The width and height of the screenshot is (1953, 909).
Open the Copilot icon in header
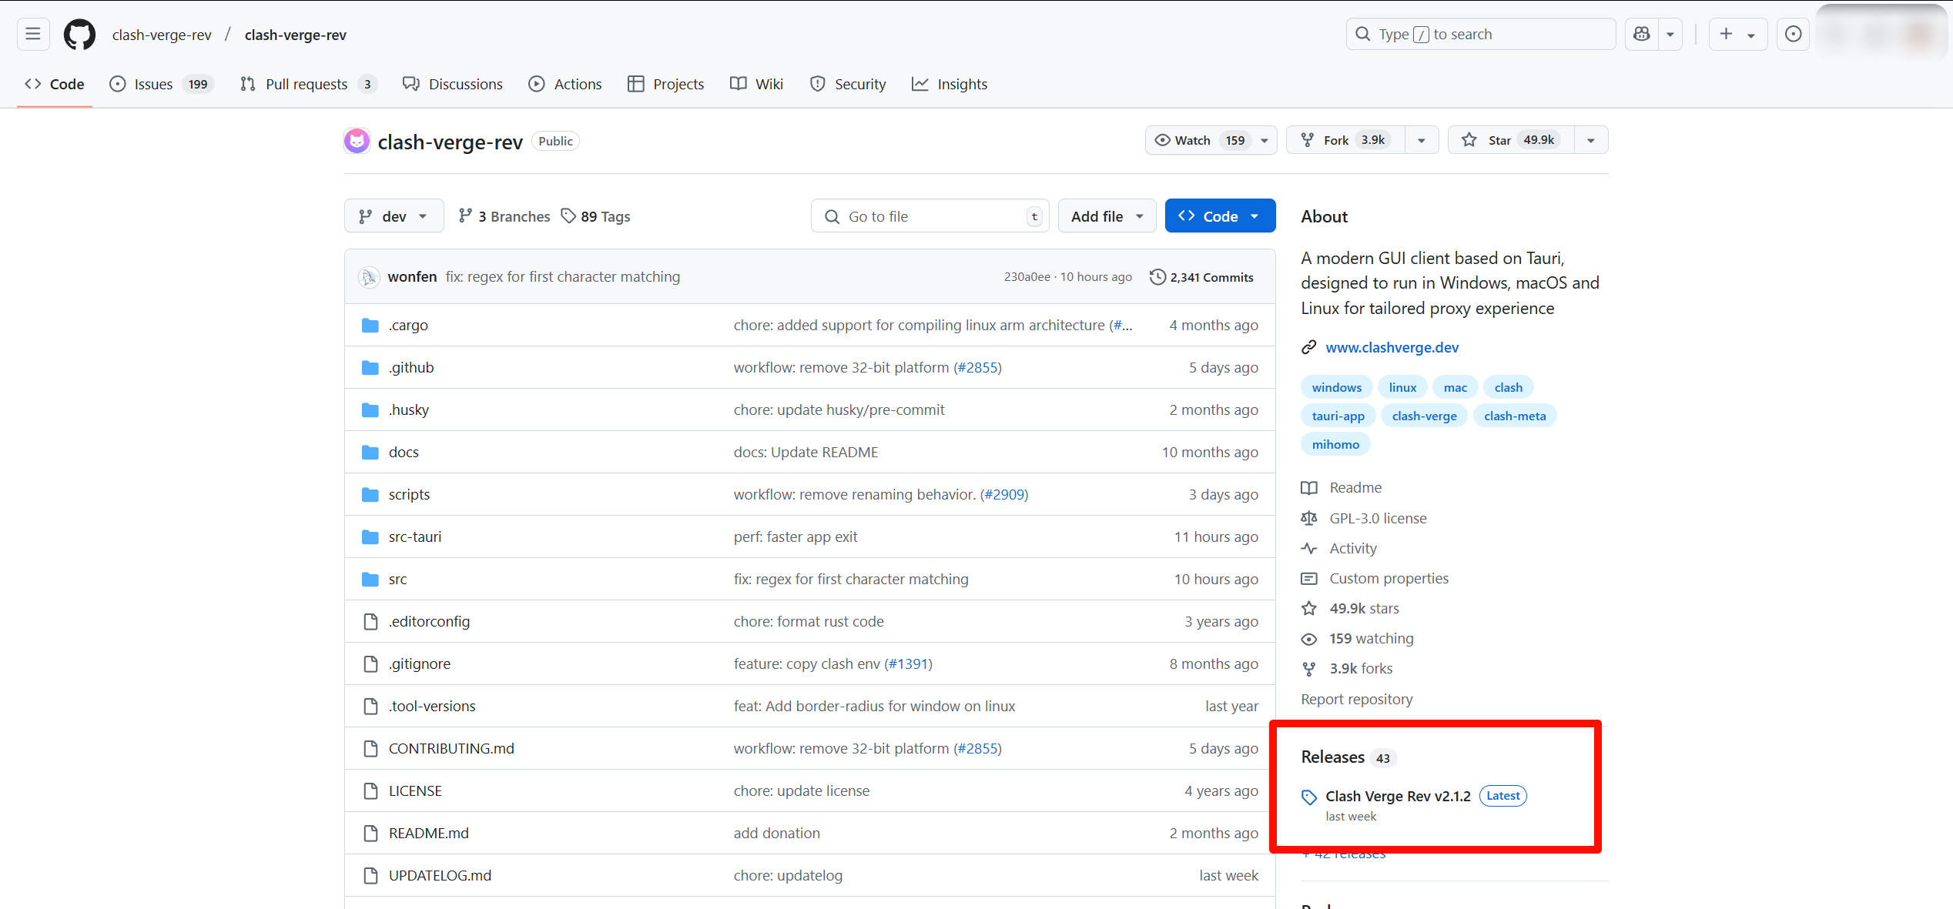(1642, 34)
